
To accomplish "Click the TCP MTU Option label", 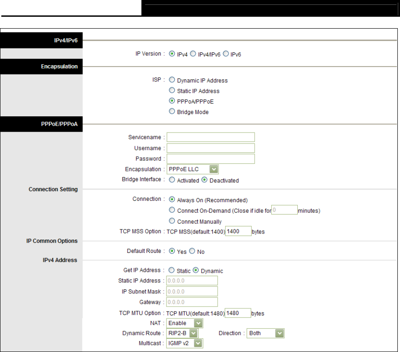I will pyautogui.click(x=140, y=313).
